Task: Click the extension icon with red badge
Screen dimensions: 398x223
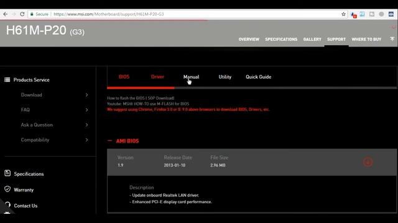Action: 354,15
